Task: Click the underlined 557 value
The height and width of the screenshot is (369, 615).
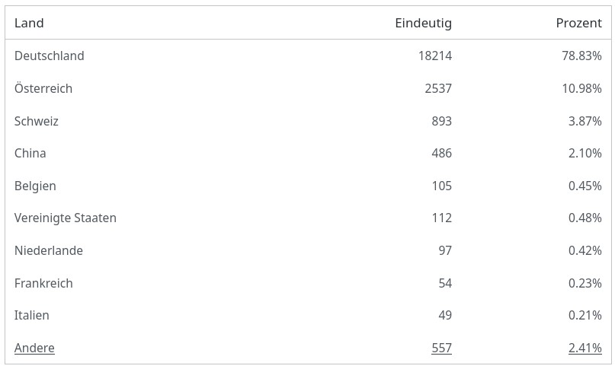Action: click(x=441, y=348)
